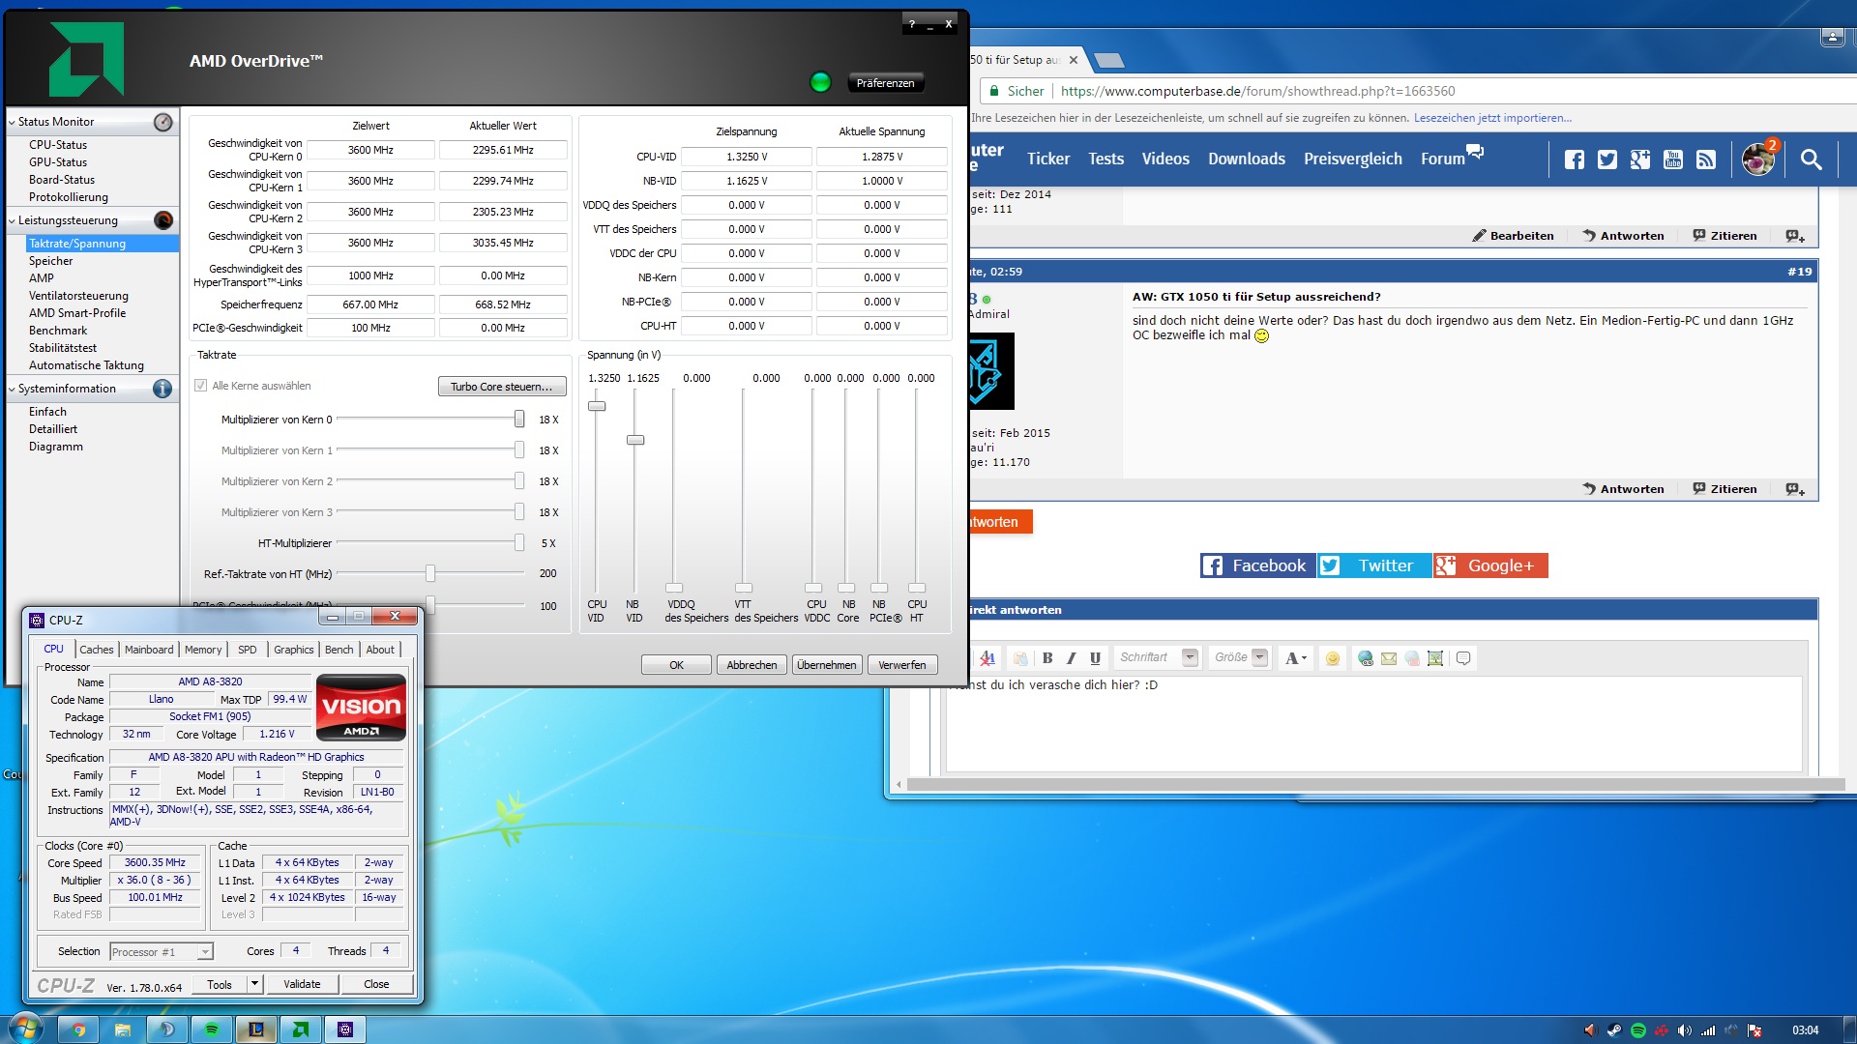Open the user avatar with notification badge
The height and width of the screenshot is (1044, 1857).
1759,159
